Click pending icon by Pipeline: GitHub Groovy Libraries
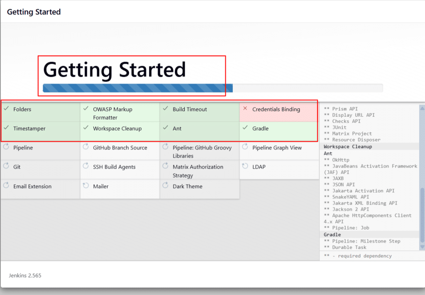425x295 pixels. [166, 147]
